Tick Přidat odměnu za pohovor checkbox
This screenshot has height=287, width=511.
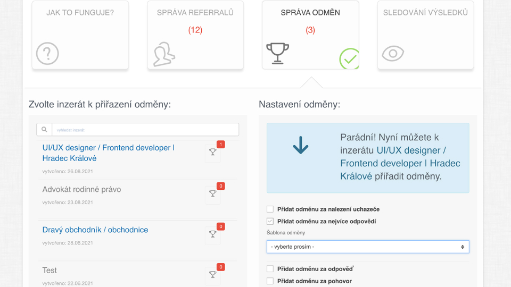click(x=270, y=281)
